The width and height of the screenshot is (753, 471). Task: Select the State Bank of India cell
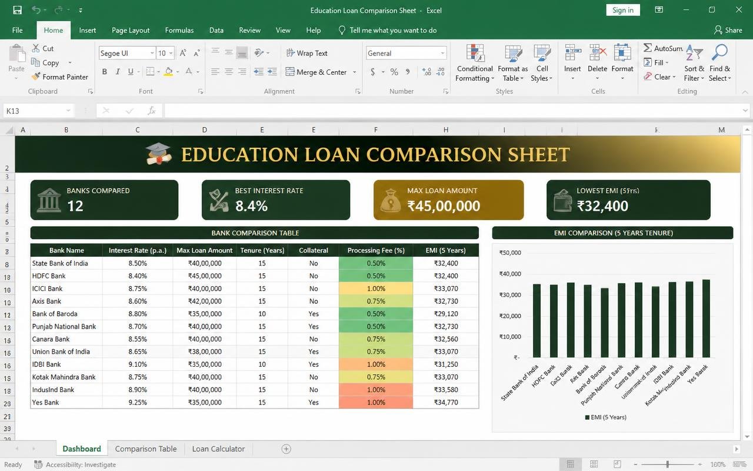coord(66,263)
